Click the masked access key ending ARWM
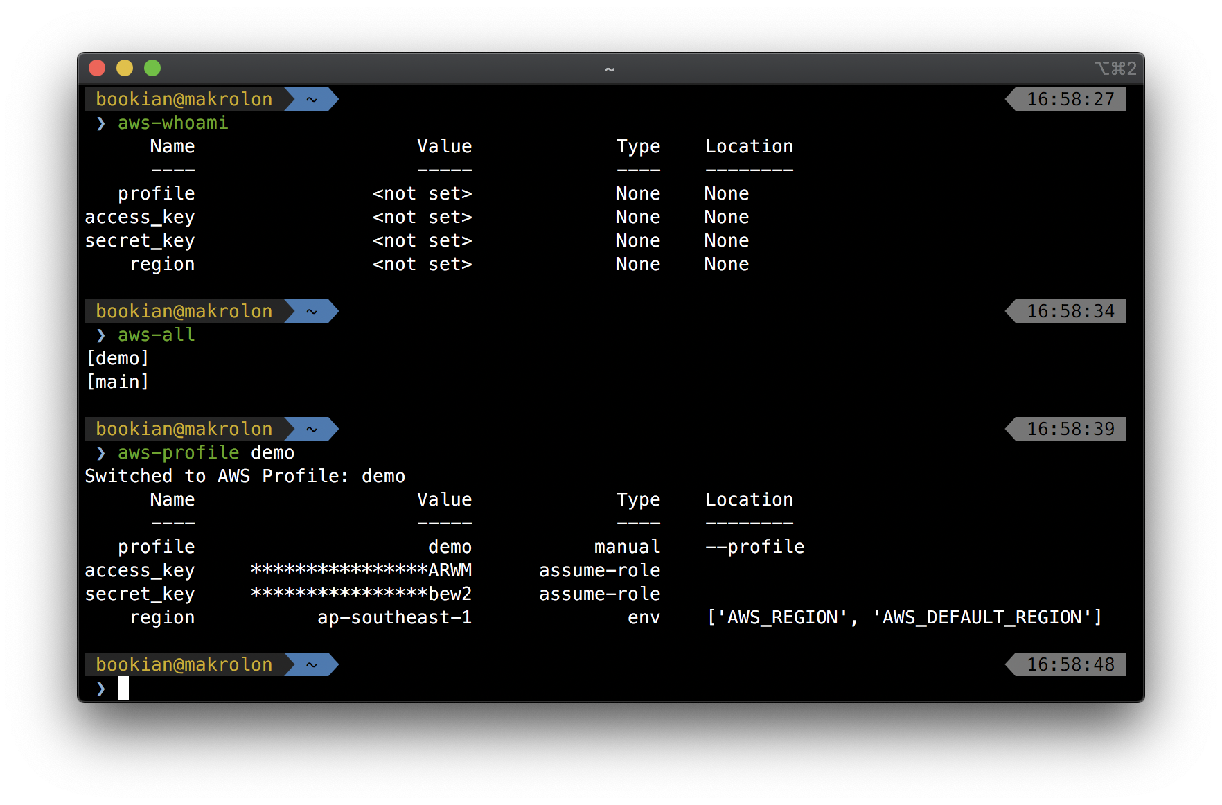 click(x=361, y=570)
